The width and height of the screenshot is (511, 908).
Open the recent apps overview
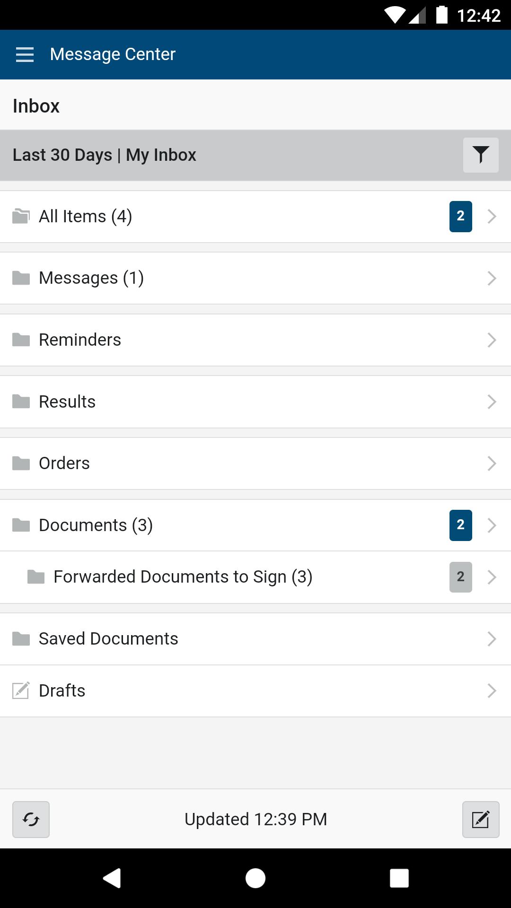(x=399, y=878)
